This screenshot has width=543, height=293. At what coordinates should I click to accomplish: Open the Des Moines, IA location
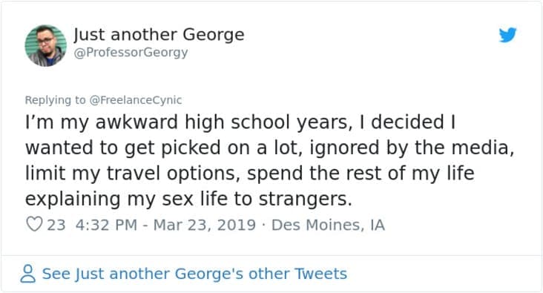click(x=328, y=225)
